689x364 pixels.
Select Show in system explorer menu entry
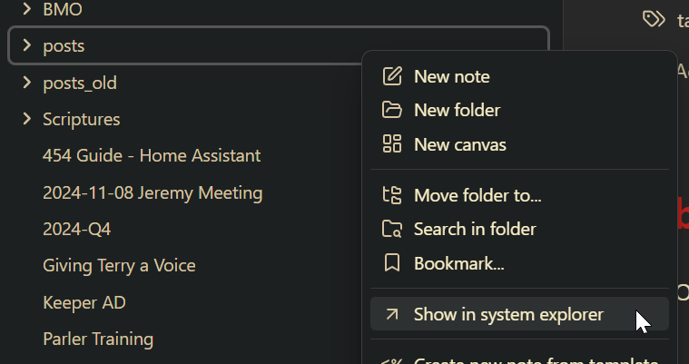pos(508,314)
